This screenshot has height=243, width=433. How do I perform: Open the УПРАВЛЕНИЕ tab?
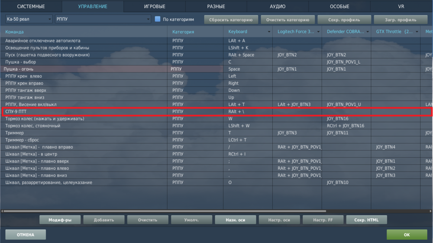click(x=93, y=6)
